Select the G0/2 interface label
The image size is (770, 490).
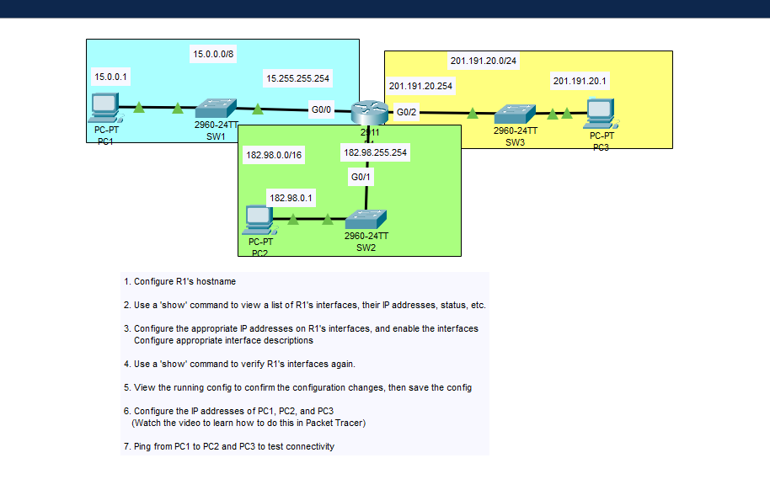[x=406, y=111]
